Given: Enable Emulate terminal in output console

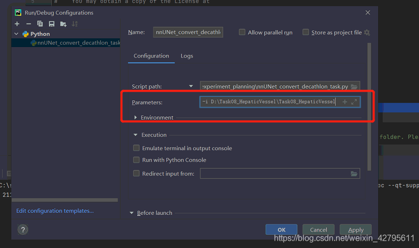Looking at the screenshot, I should tap(136, 148).
